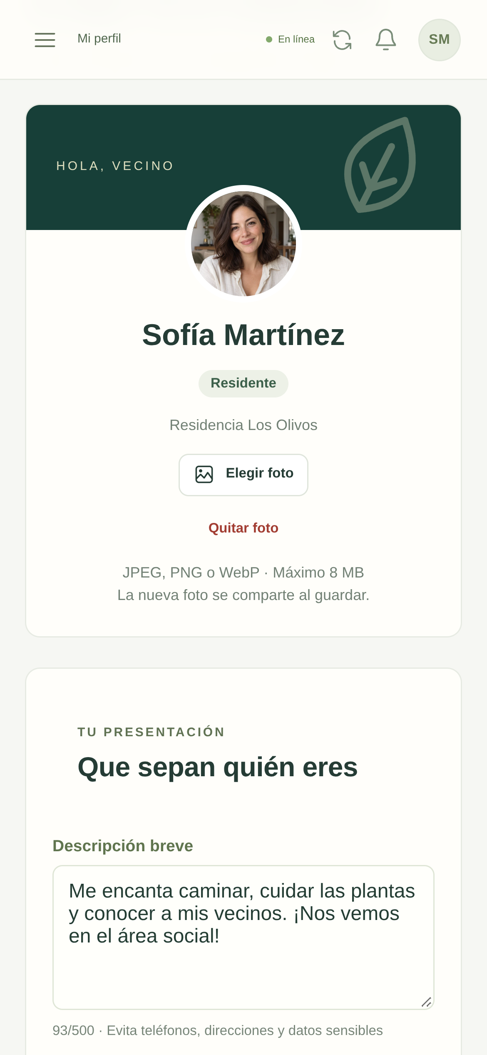The image size is (487, 1055).
Task: Click the image icon in Elegir foto
Action: 204,474
